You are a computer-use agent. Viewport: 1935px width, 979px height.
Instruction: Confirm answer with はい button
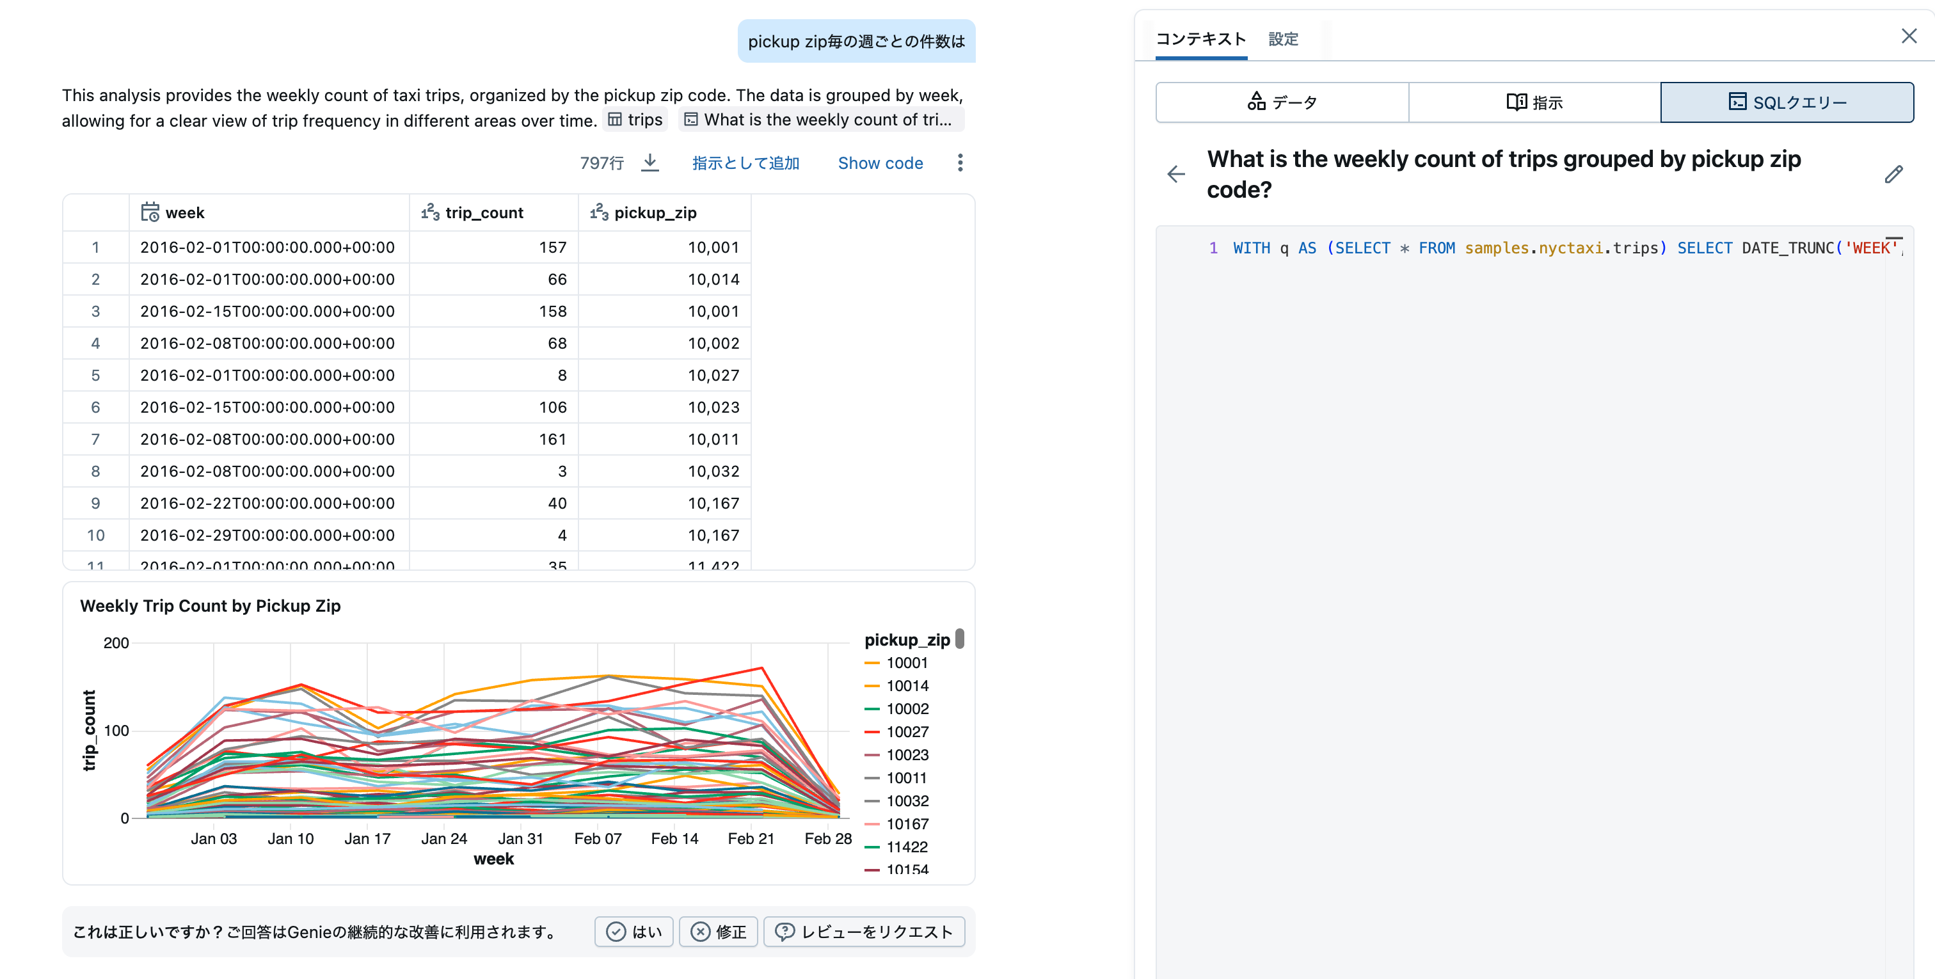[634, 932]
